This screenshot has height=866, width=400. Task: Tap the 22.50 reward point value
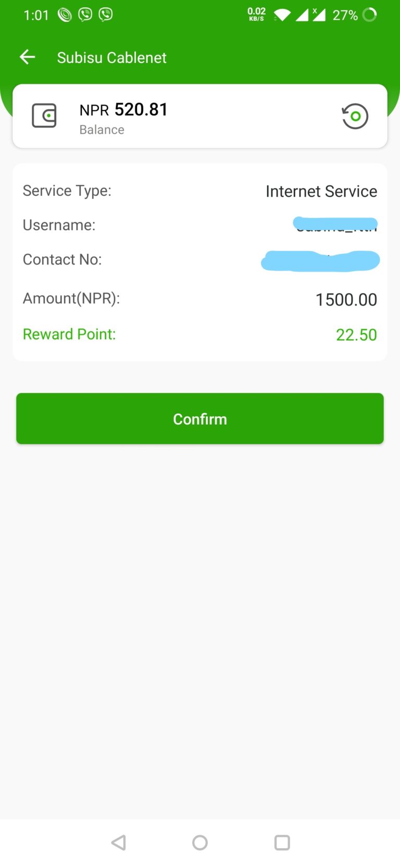coord(356,335)
